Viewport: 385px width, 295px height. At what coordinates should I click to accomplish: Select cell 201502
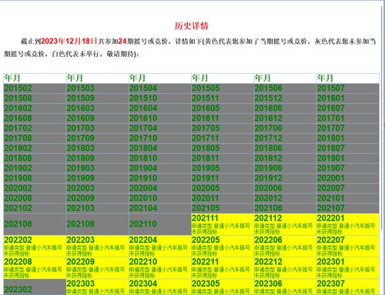point(35,88)
